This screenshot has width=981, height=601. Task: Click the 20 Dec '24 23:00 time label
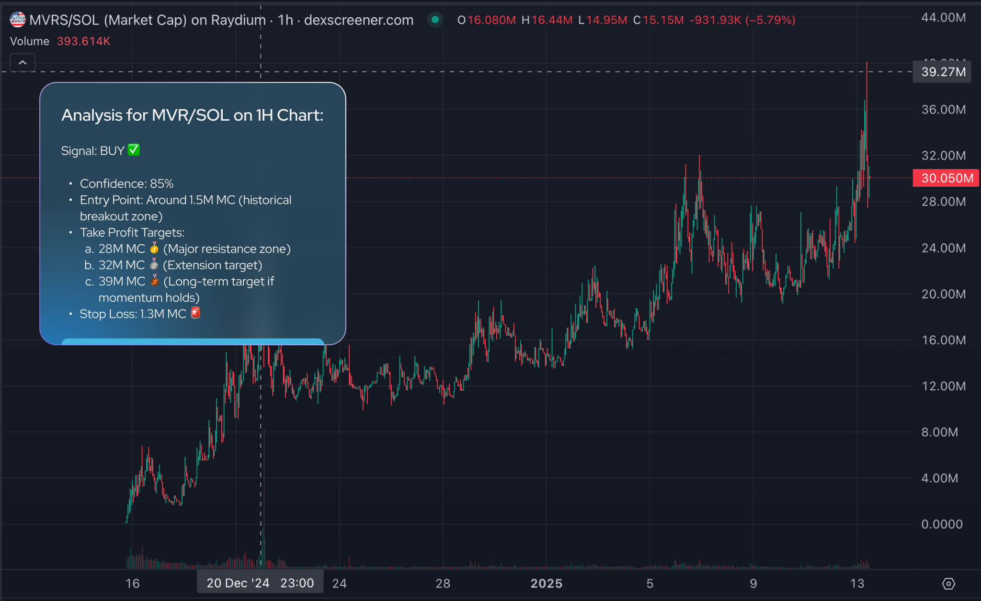[260, 583]
